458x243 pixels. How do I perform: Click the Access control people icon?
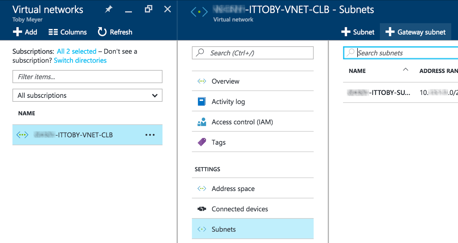click(x=202, y=122)
